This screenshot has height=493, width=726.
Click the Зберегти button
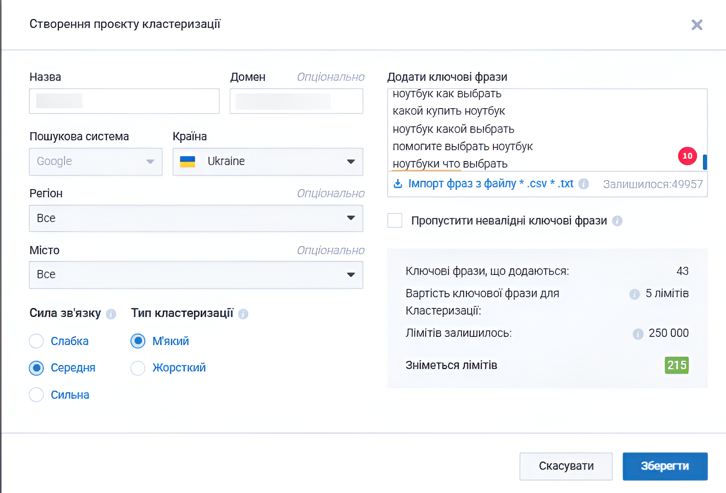(x=665, y=466)
